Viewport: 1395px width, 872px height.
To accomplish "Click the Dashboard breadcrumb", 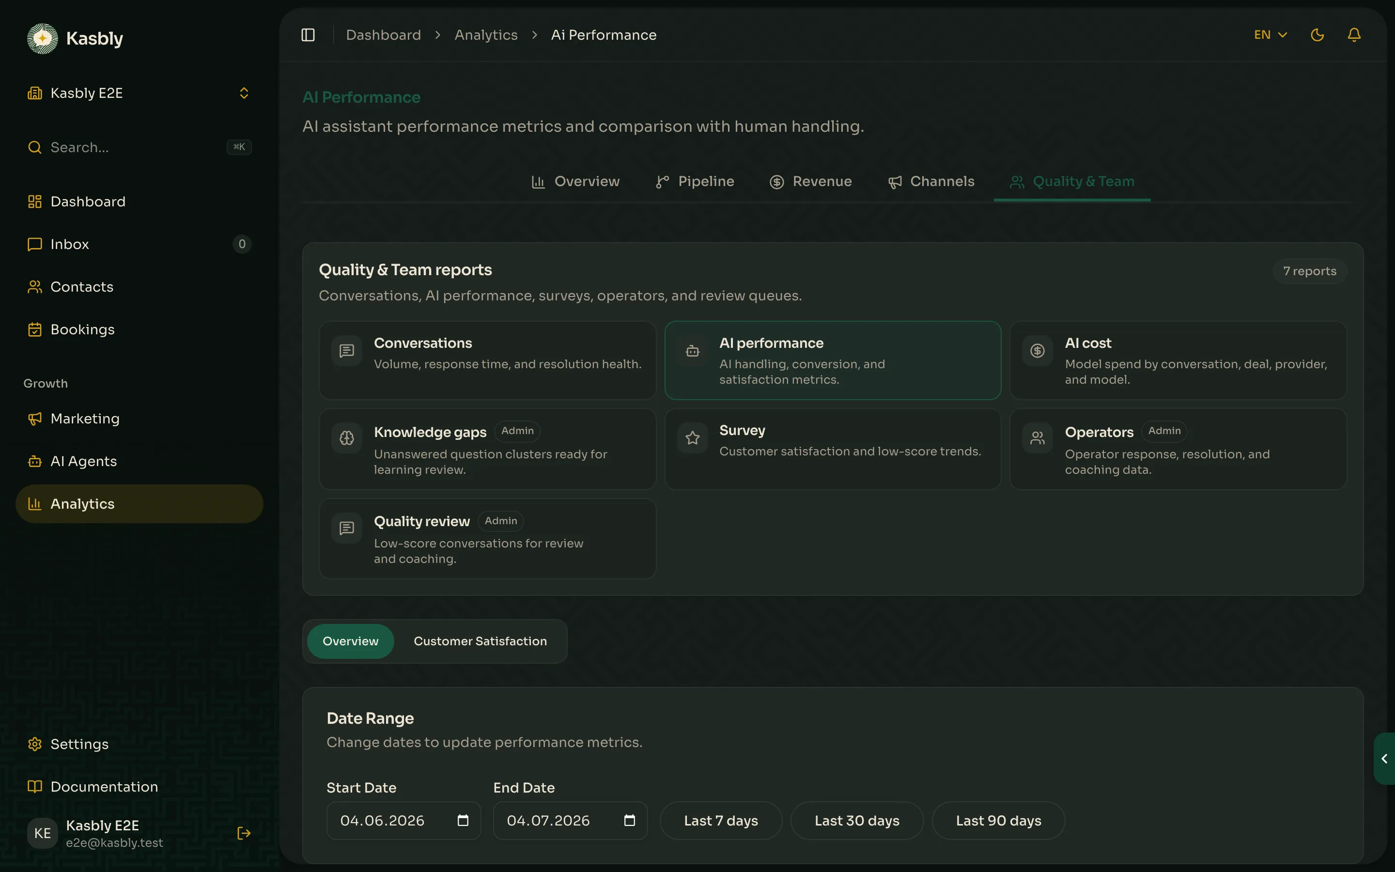I will [383, 35].
